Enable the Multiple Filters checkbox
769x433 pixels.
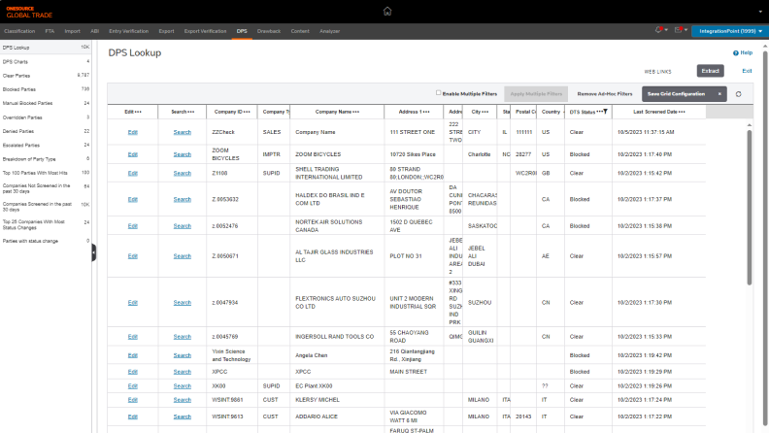pyautogui.click(x=438, y=93)
